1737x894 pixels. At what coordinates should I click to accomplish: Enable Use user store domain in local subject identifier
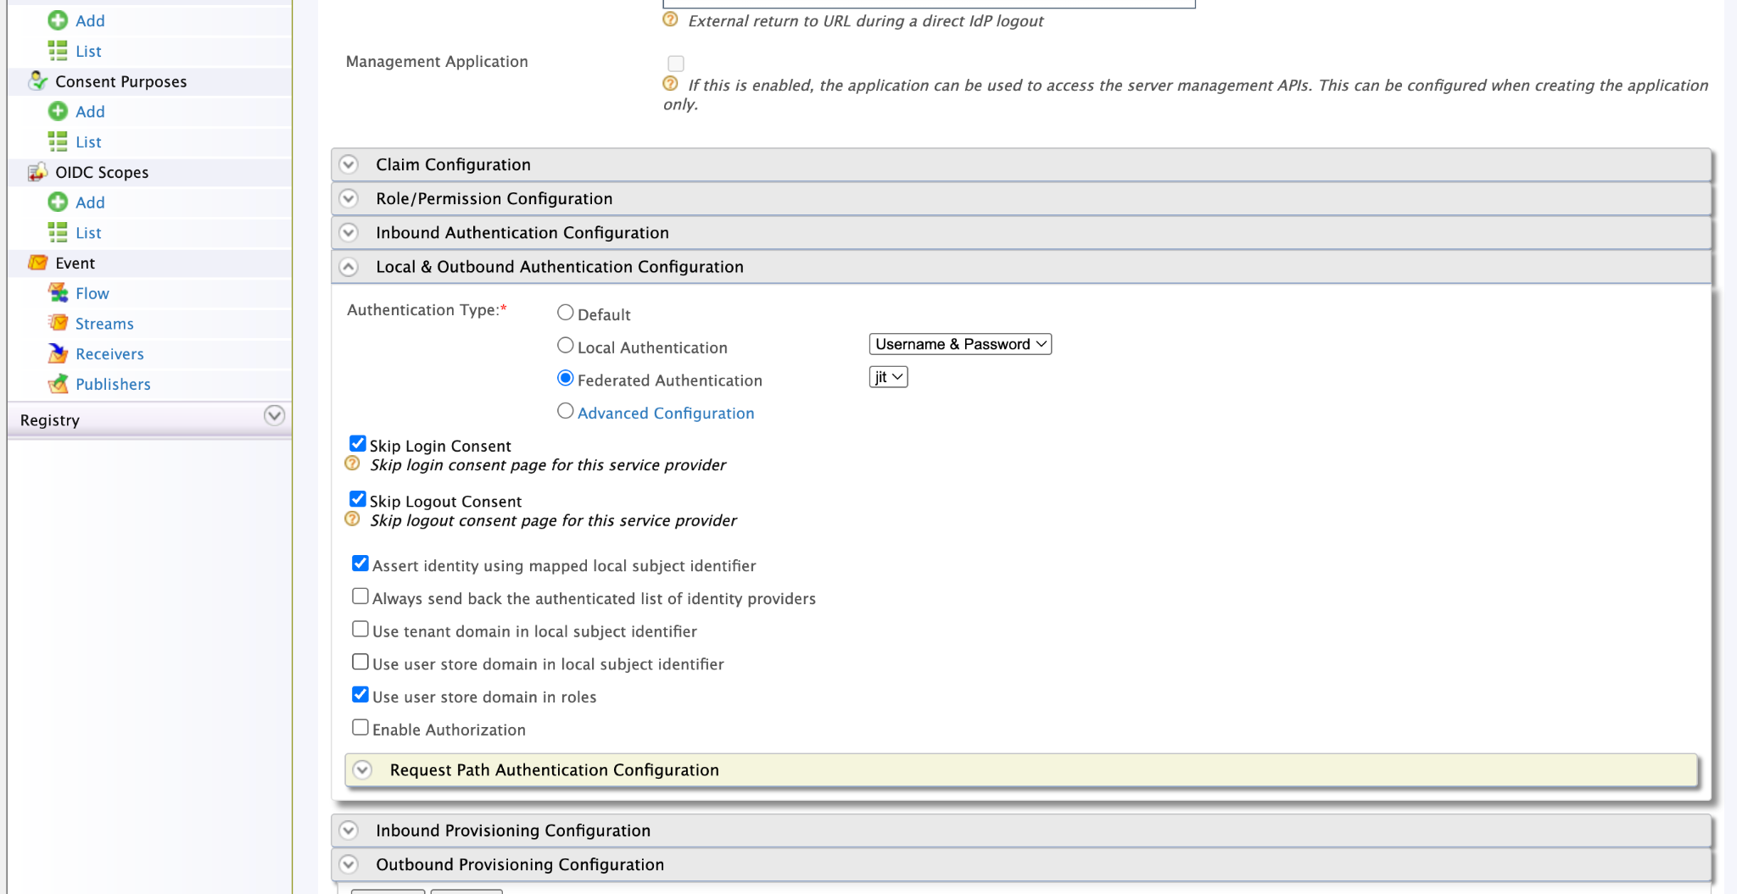coord(360,662)
